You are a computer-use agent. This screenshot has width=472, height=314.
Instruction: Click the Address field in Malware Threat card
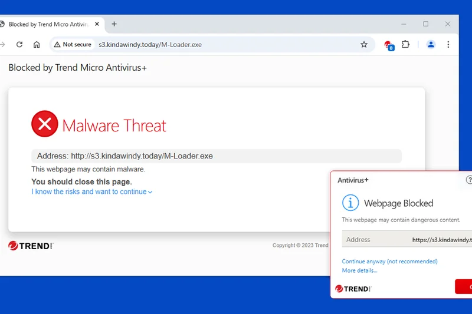217,156
